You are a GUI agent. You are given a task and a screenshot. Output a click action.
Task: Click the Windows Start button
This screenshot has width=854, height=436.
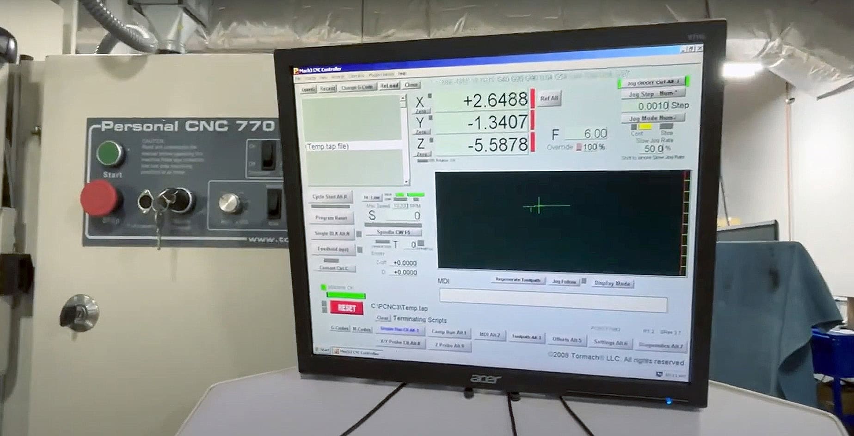[322, 350]
